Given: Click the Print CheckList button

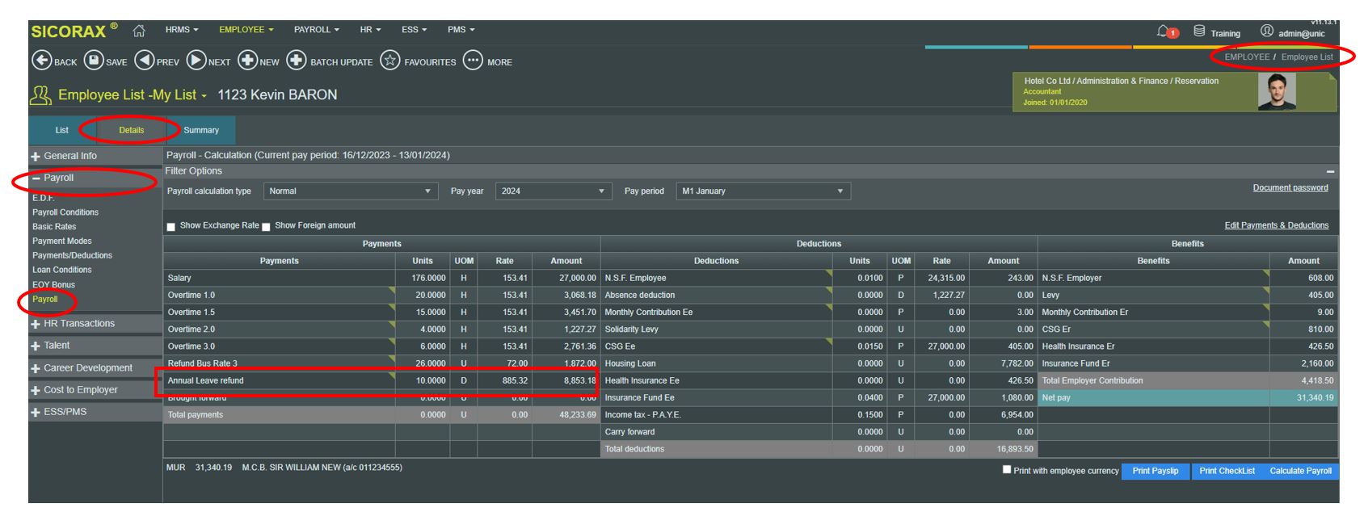Looking at the screenshot, I should tap(1227, 471).
